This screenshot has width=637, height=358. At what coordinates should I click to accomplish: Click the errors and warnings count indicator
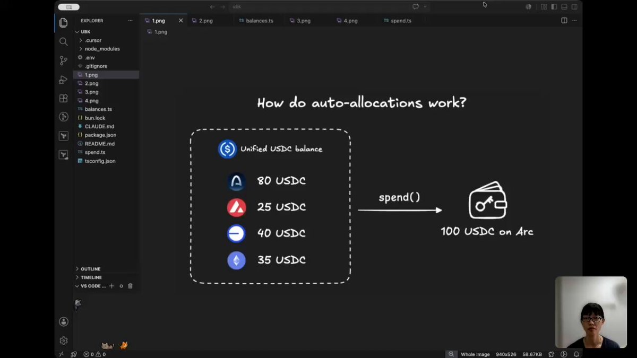94,354
